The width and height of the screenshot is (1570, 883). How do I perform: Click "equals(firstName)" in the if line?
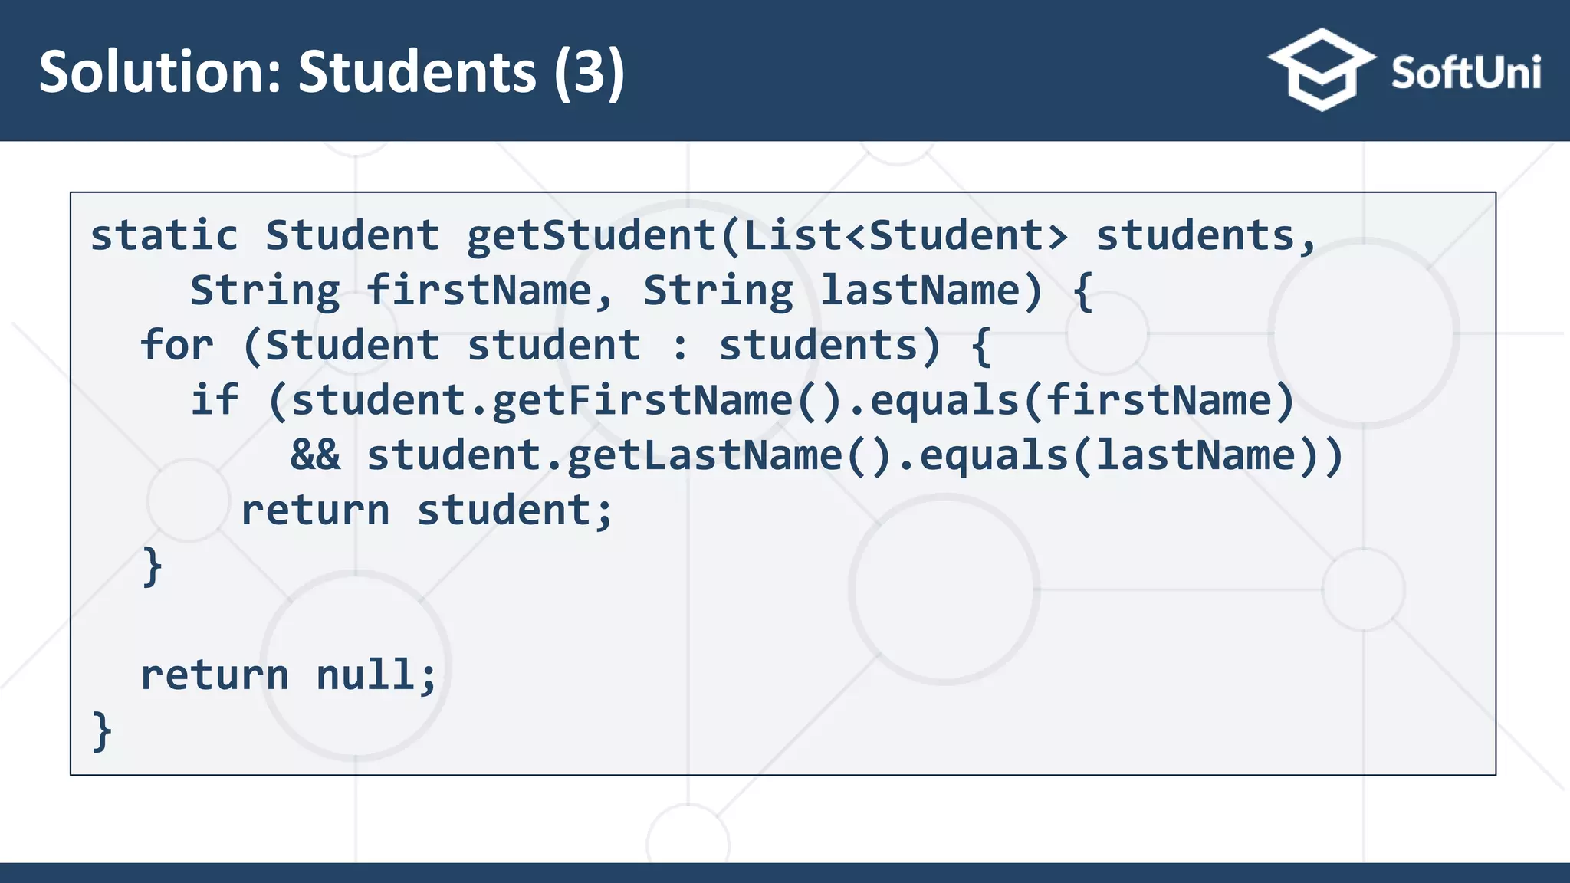[x=1082, y=400]
